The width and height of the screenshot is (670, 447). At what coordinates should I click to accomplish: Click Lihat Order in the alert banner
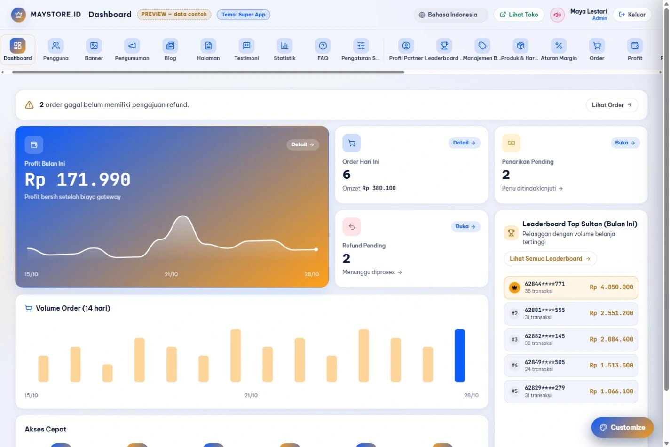coord(612,105)
